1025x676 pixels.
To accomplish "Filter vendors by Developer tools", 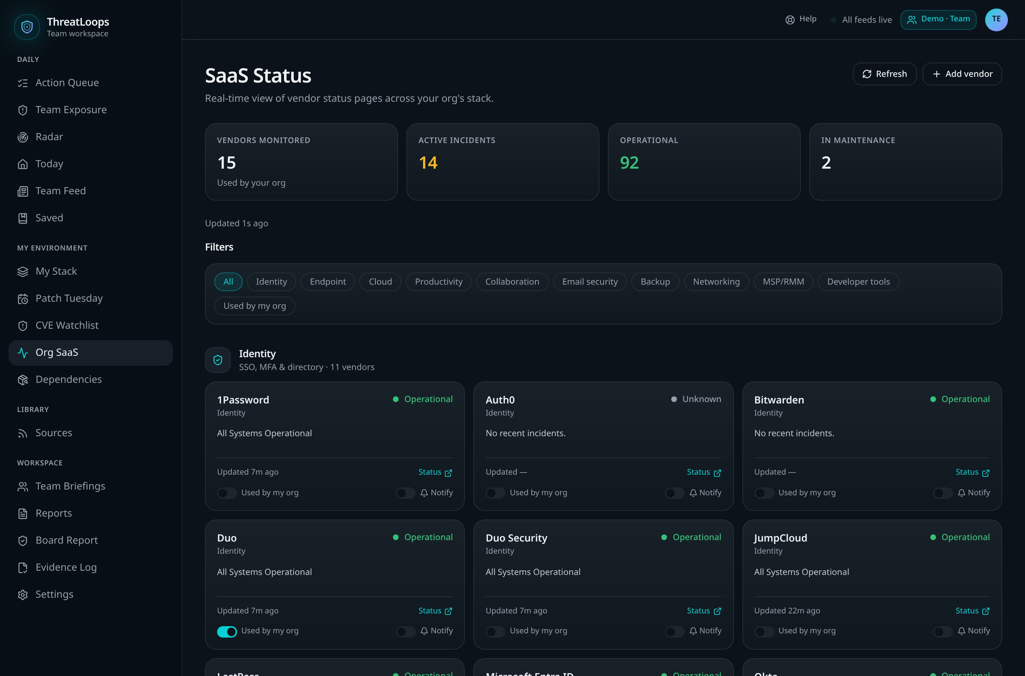I will (x=858, y=282).
